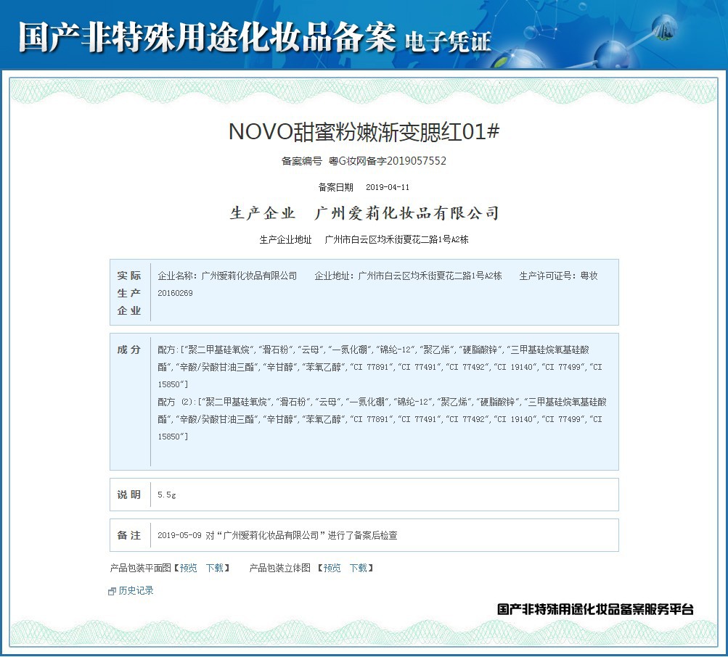Screen dimensions: 728x657
Task: Click the 生产企业 company name heading
Action: pyautogui.click(x=364, y=213)
